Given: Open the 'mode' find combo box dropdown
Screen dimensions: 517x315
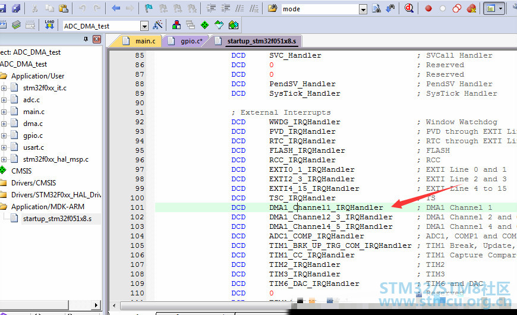Looking at the screenshot, I should click(x=362, y=9).
